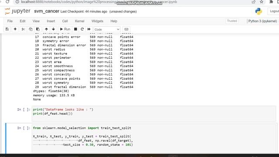Open the Kernel menu
The height and width of the screenshot is (157, 279).
(79, 21)
